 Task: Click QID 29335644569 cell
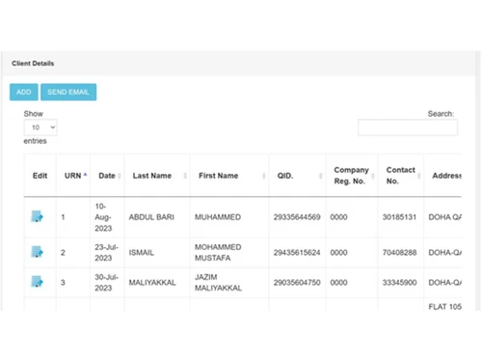coord(297,217)
